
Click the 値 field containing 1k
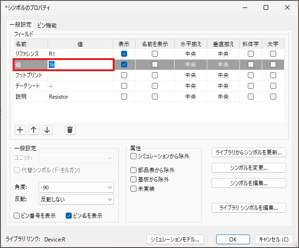click(x=80, y=65)
